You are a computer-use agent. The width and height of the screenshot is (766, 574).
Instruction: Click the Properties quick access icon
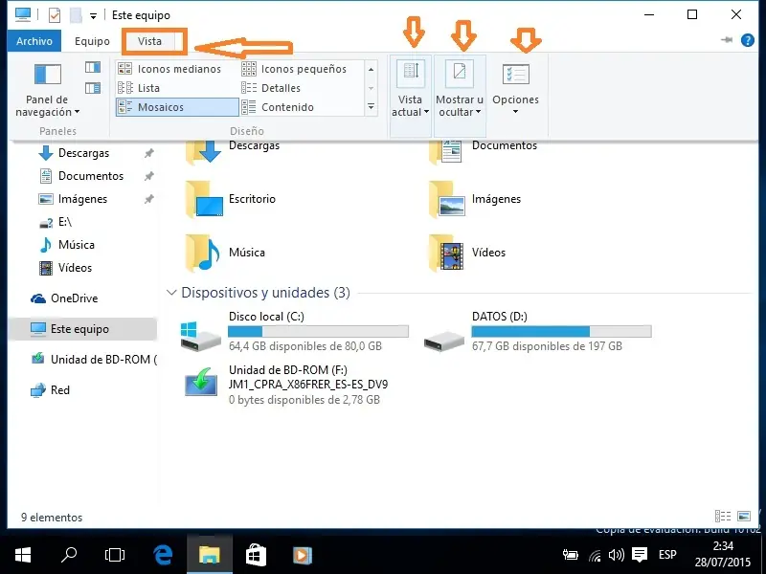(55, 15)
